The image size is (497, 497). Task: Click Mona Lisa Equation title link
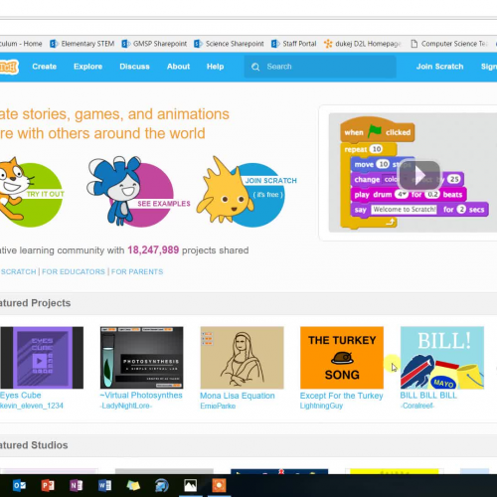pos(238,396)
